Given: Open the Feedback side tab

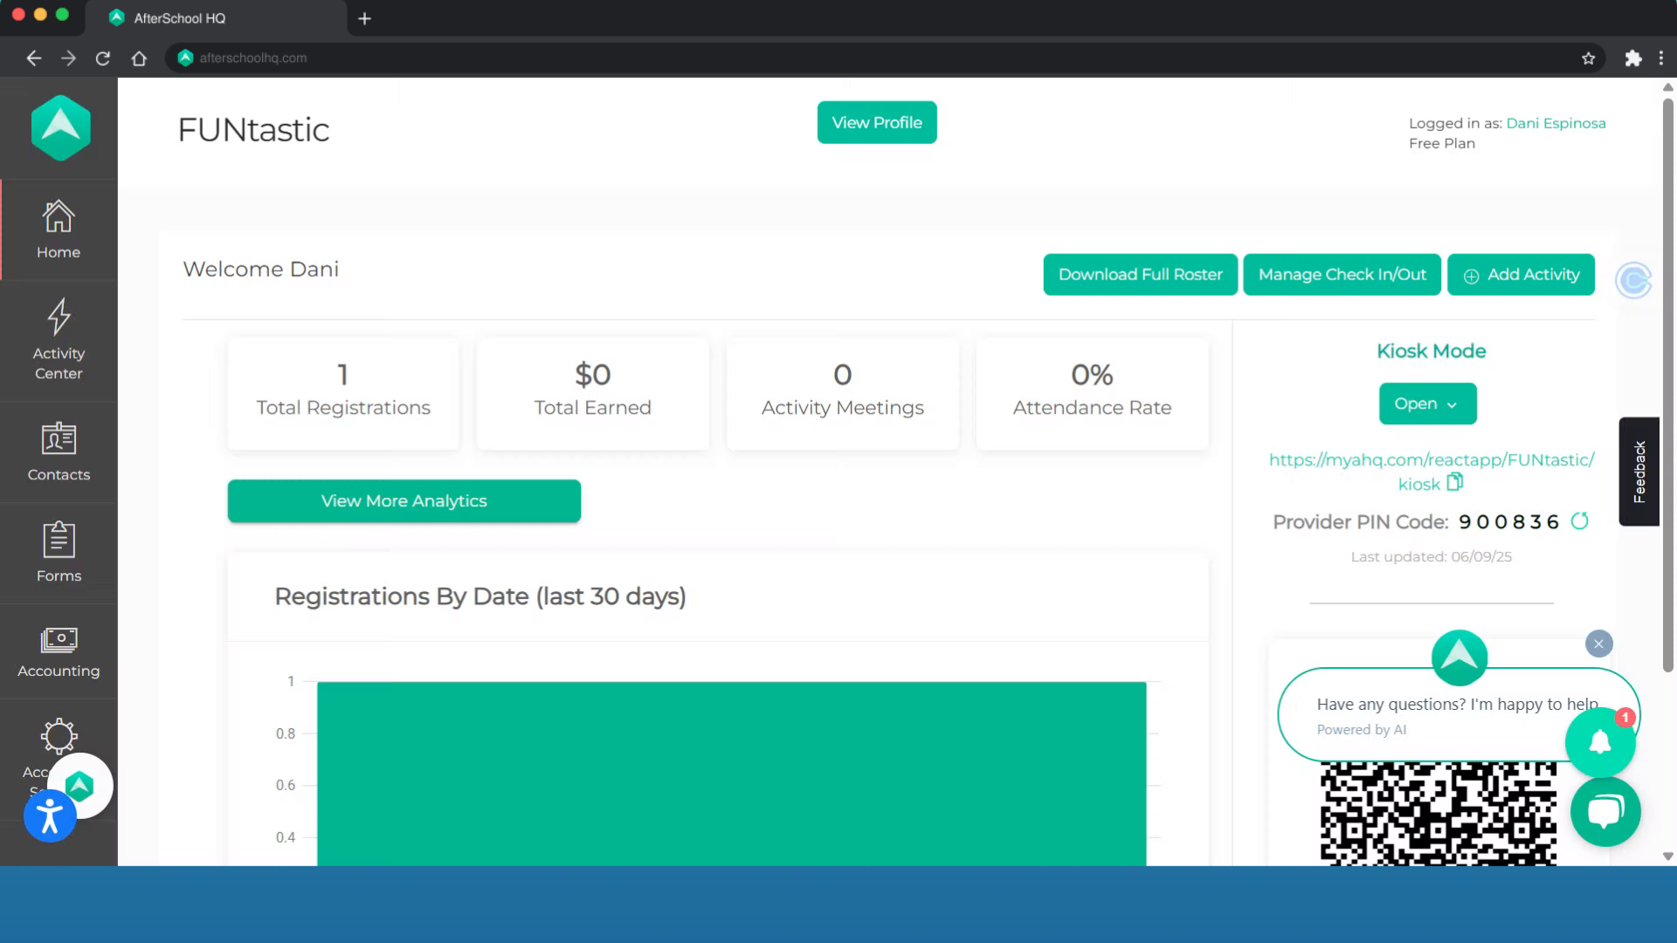Looking at the screenshot, I should point(1639,471).
